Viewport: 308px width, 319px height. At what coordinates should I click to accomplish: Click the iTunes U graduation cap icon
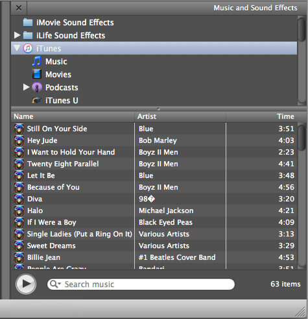pos(36,100)
